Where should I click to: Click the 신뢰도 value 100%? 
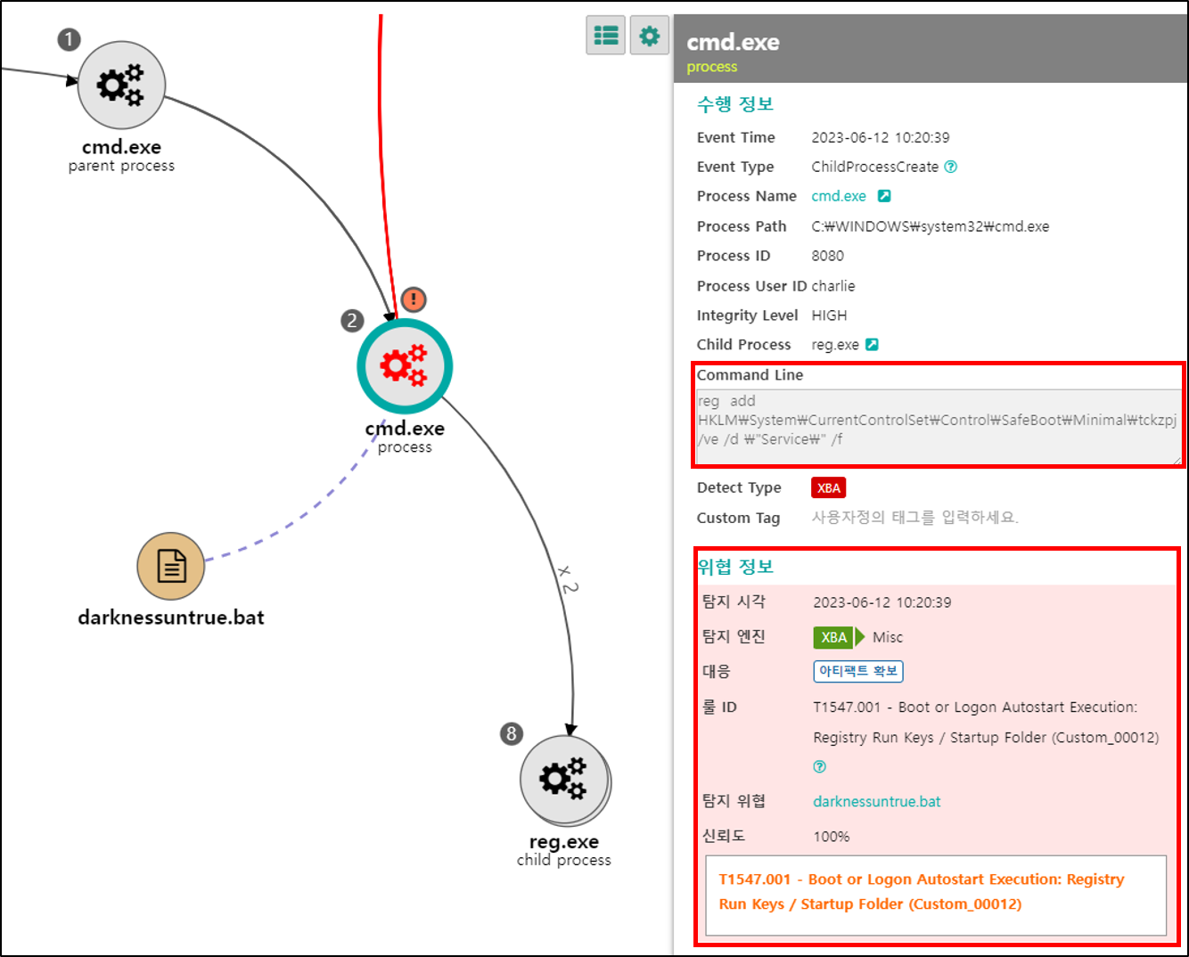click(831, 836)
